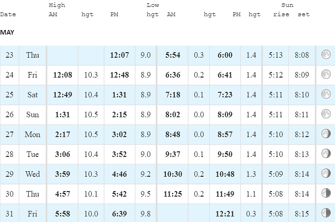Click the moon phase icon for May 23

click(326, 54)
